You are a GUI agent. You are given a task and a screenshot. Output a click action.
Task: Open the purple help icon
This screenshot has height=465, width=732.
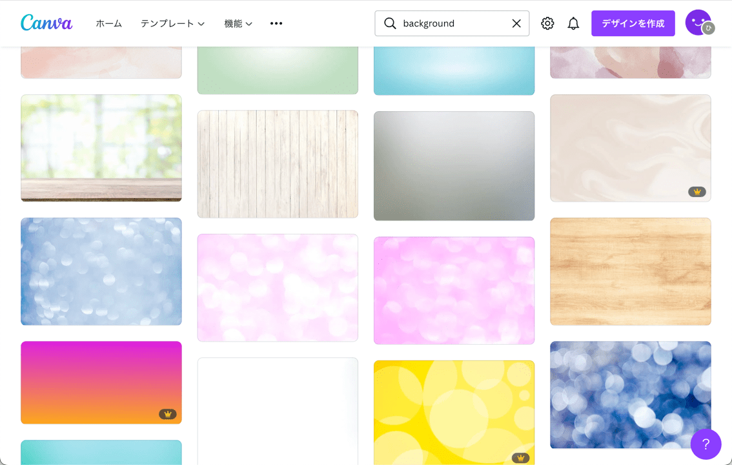click(706, 444)
